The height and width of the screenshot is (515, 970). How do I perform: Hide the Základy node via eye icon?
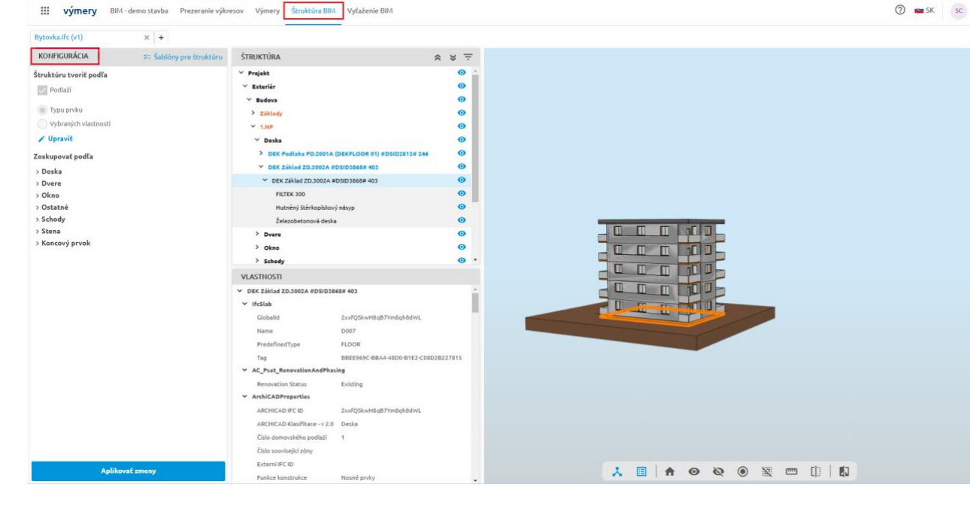click(x=462, y=113)
